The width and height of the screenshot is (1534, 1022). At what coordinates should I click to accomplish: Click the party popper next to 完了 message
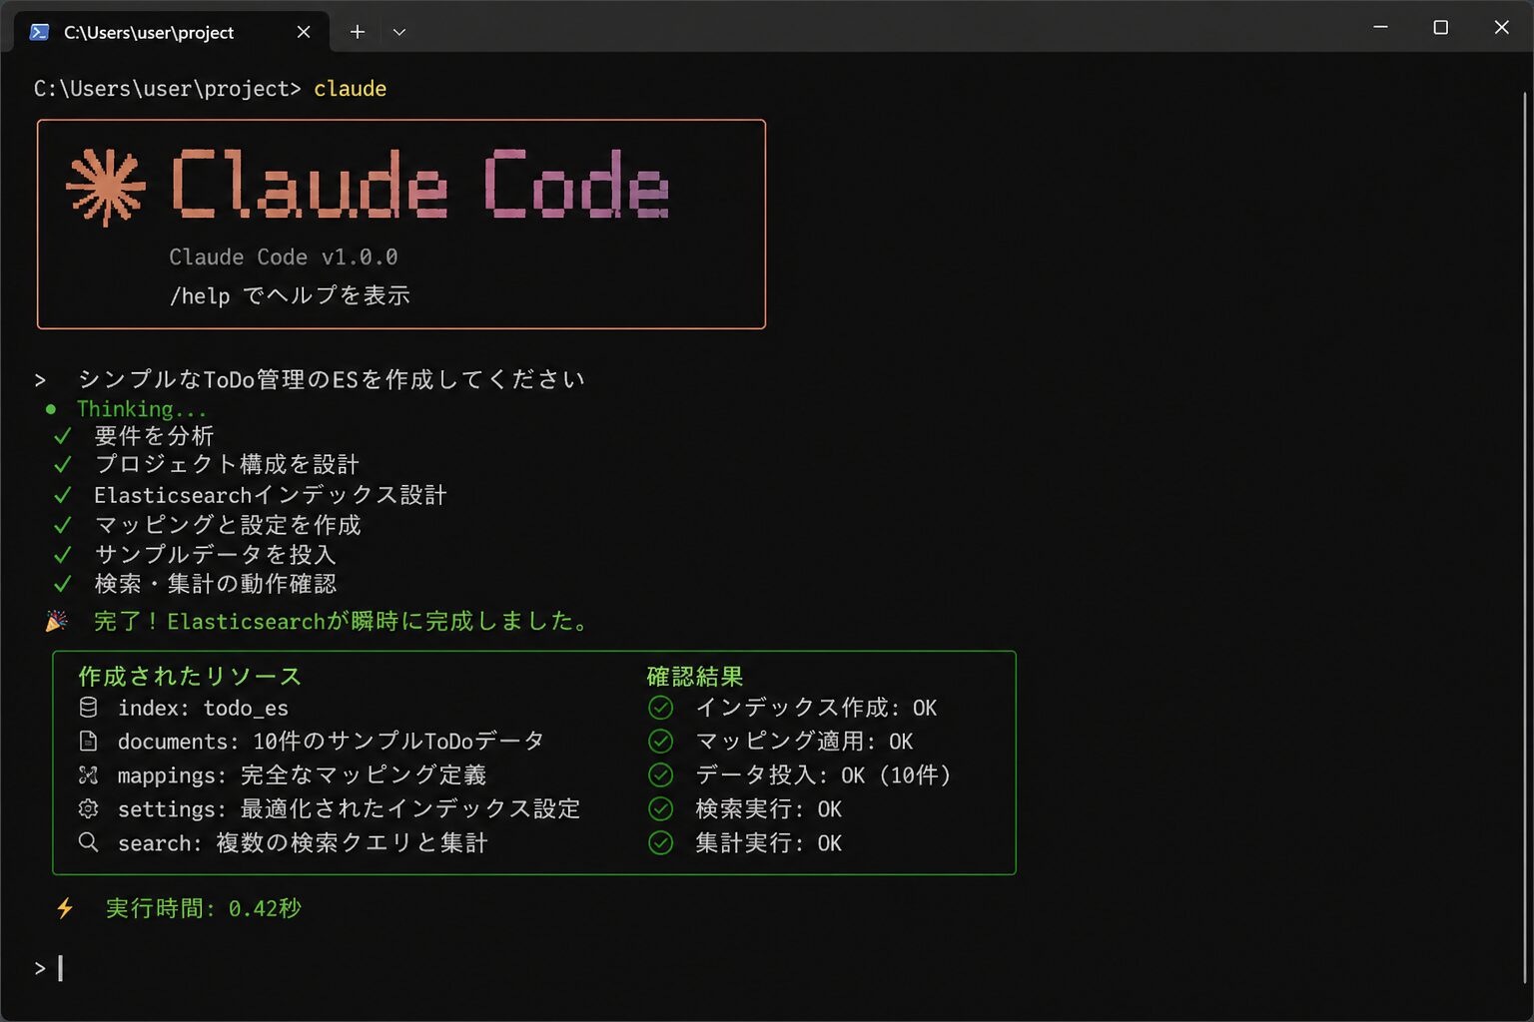[x=57, y=620]
